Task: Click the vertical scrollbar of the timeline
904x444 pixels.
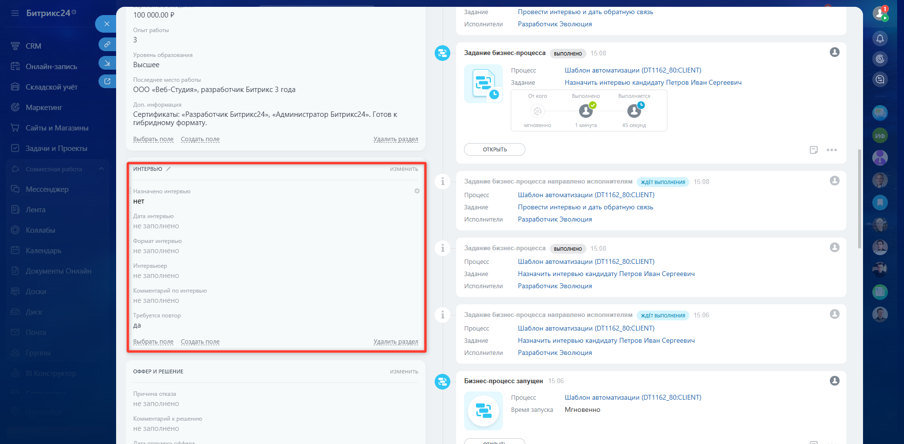Action: coord(859,199)
